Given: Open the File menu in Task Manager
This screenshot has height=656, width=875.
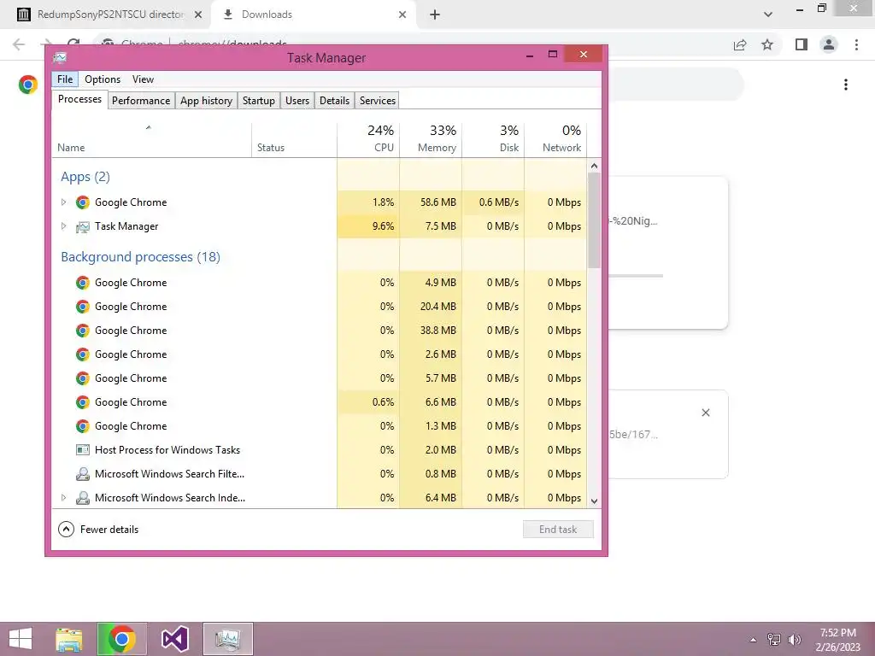Looking at the screenshot, I should tap(65, 79).
